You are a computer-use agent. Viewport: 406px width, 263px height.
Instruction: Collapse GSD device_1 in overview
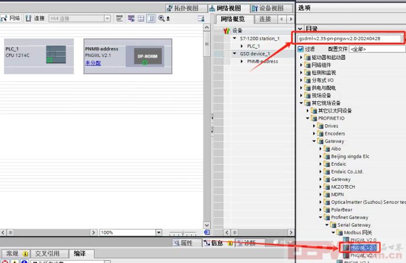click(235, 53)
